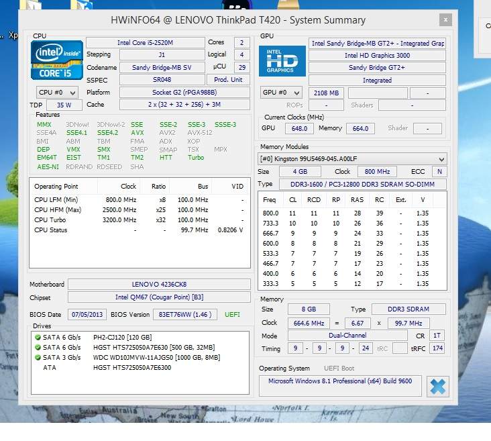Viewport: 491px width, 441px height.
Task: Click the Stepping J1 field
Action: pyautogui.click(x=162, y=55)
